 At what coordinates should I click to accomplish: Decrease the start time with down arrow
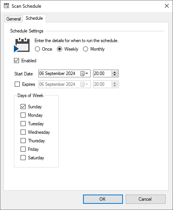point(114,75)
